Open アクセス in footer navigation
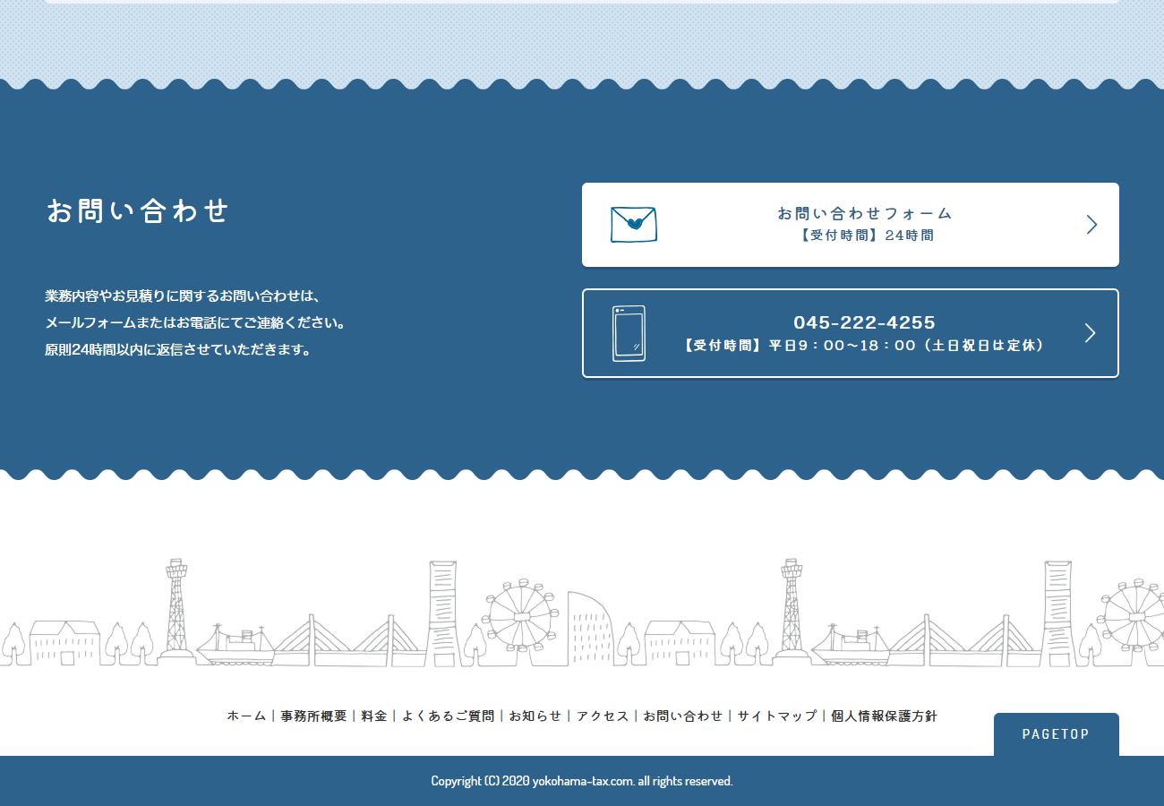The width and height of the screenshot is (1164, 806). tap(603, 716)
